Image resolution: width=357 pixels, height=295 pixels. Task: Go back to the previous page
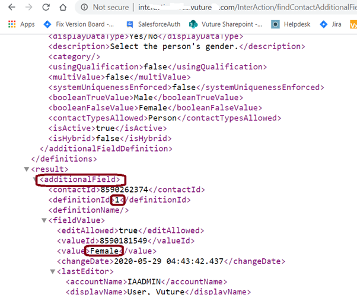12,7
